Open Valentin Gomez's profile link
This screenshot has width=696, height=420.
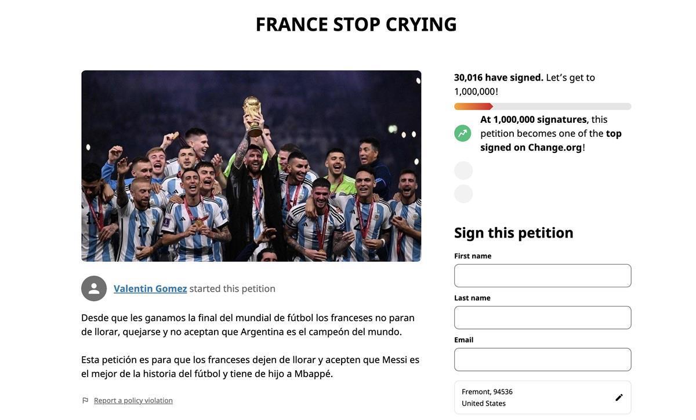[150, 288]
